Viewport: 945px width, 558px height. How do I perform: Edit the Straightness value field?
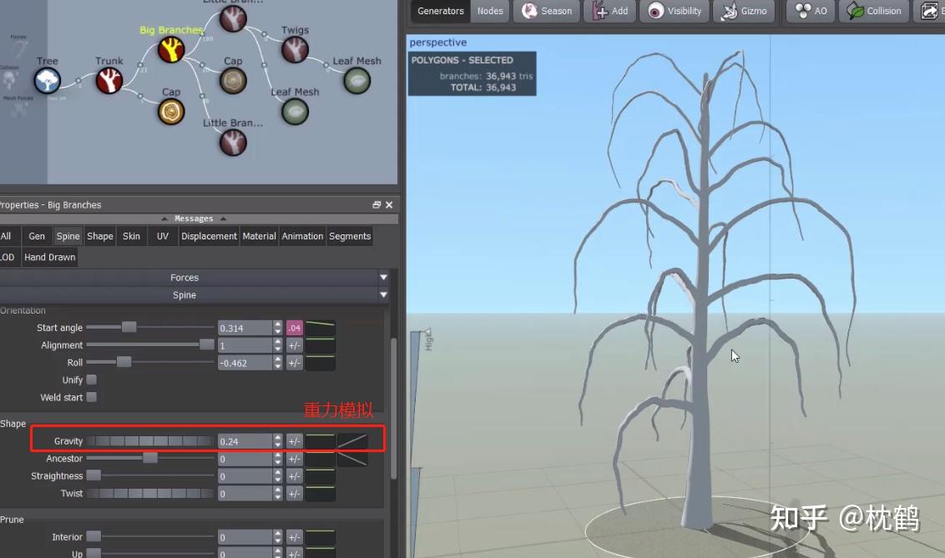click(245, 476)
